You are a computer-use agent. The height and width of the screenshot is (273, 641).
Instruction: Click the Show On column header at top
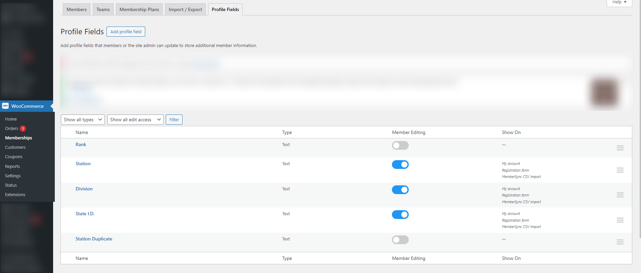point(511,132)
